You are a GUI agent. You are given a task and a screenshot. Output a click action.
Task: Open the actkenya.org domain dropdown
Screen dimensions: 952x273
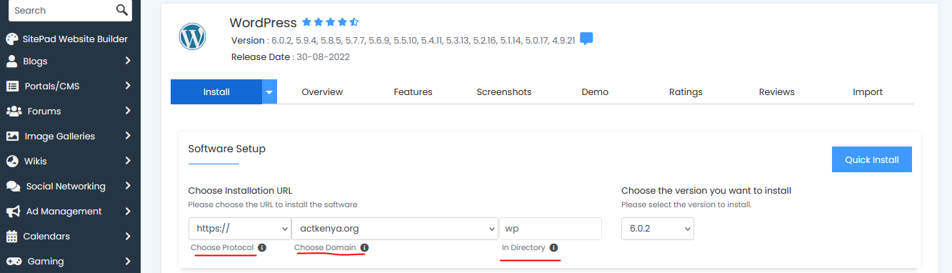click(395, 229)
